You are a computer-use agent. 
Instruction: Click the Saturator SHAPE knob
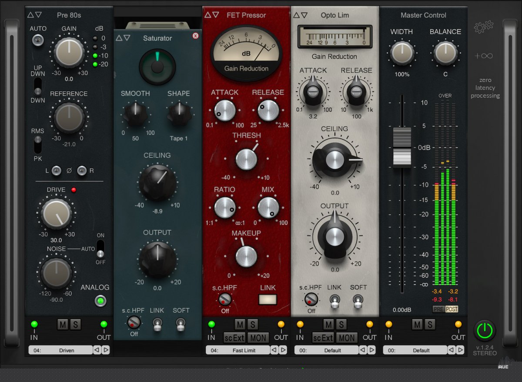(x=179, y=114)
